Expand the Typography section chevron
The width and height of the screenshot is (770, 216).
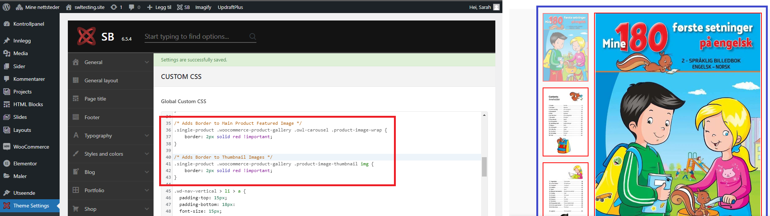147,136
